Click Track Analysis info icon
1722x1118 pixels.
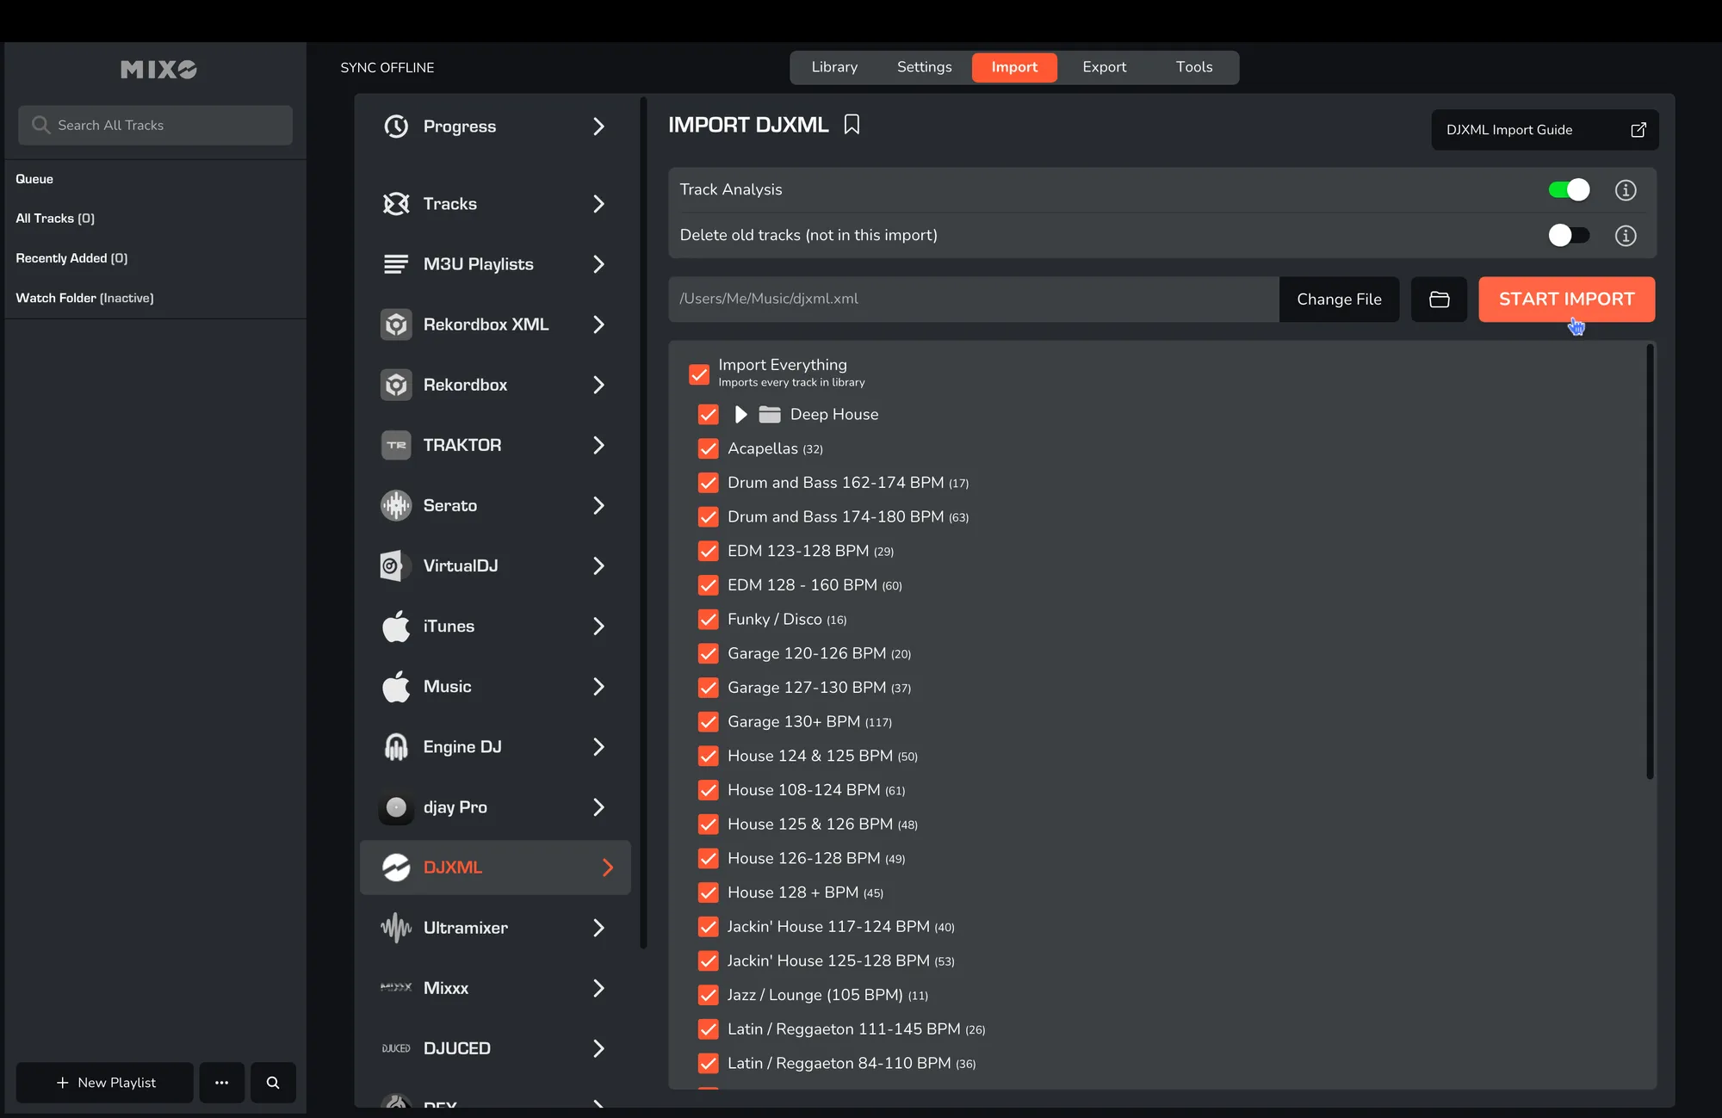1625,190
